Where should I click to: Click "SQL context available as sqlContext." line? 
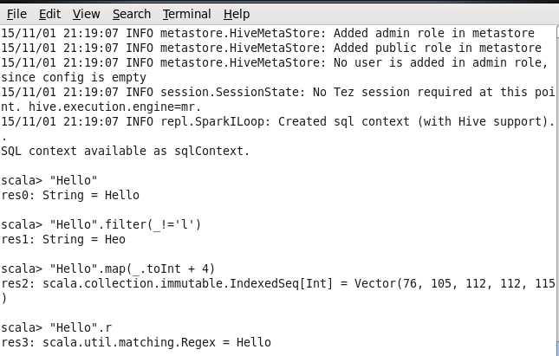click(x=126, y=151)
